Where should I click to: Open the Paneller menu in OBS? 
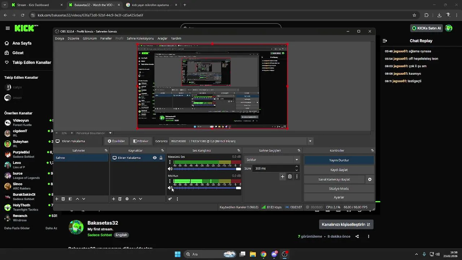click(106, 38)
